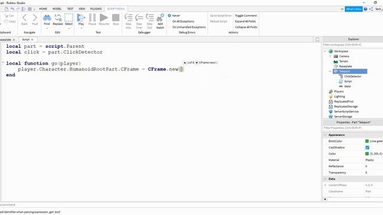Click the Filter workspace search field

352,45
